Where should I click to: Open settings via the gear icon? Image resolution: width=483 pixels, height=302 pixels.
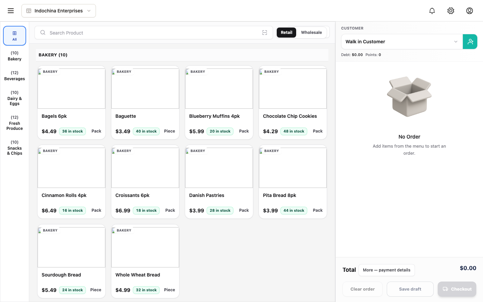(x=451, y=11)
